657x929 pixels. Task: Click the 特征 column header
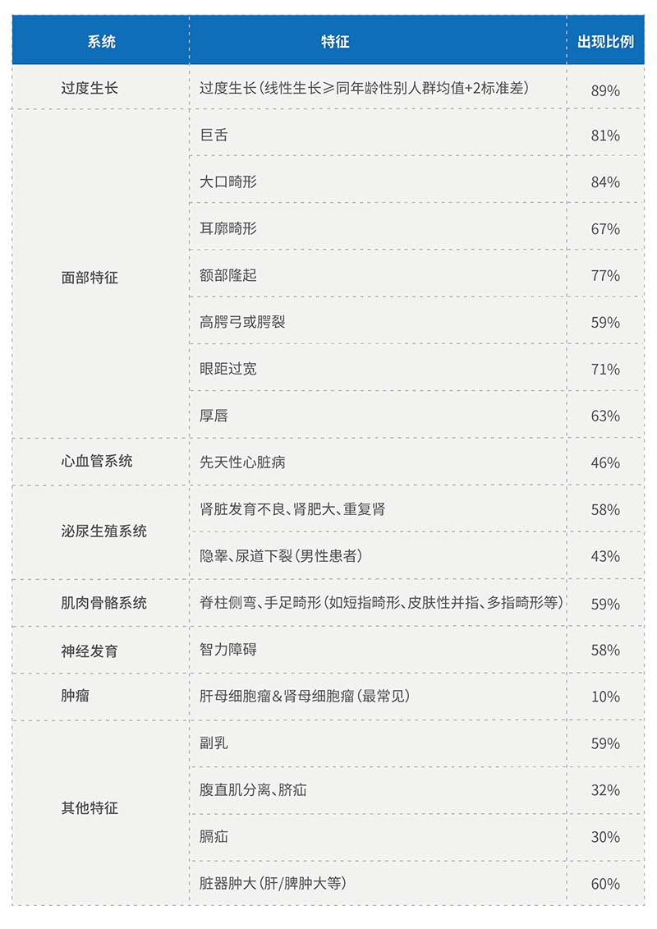coord(335,42)
